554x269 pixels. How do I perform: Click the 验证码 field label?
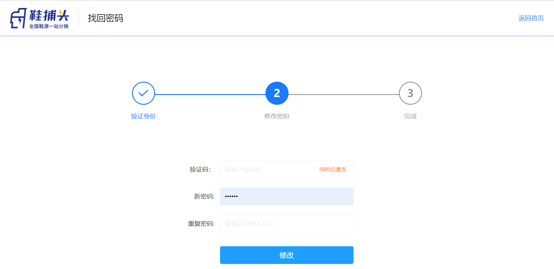point(200,170)
